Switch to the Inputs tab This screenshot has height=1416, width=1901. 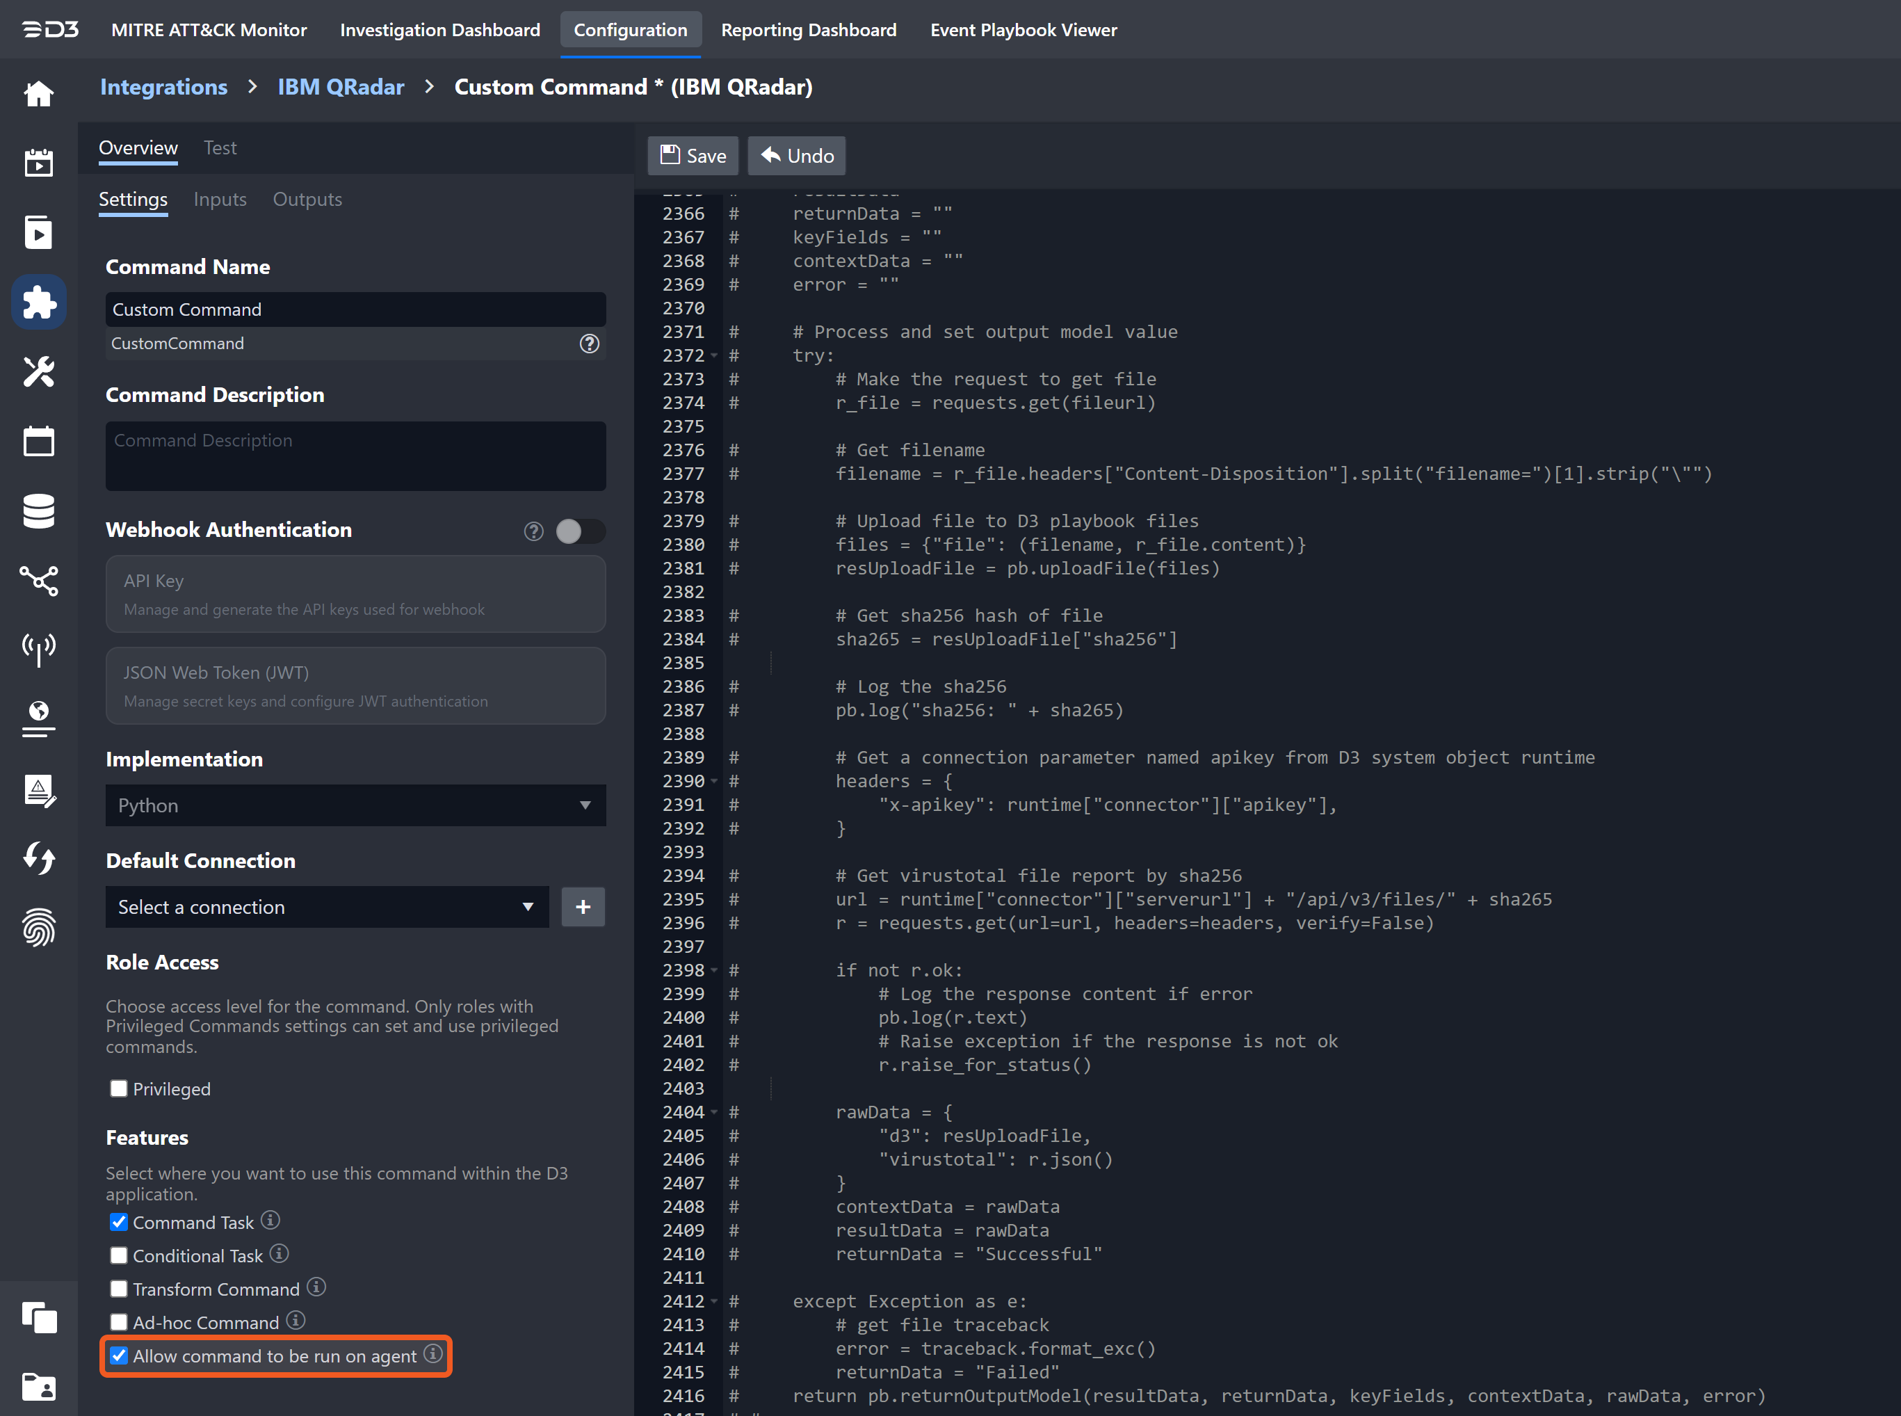pos(220,200)
